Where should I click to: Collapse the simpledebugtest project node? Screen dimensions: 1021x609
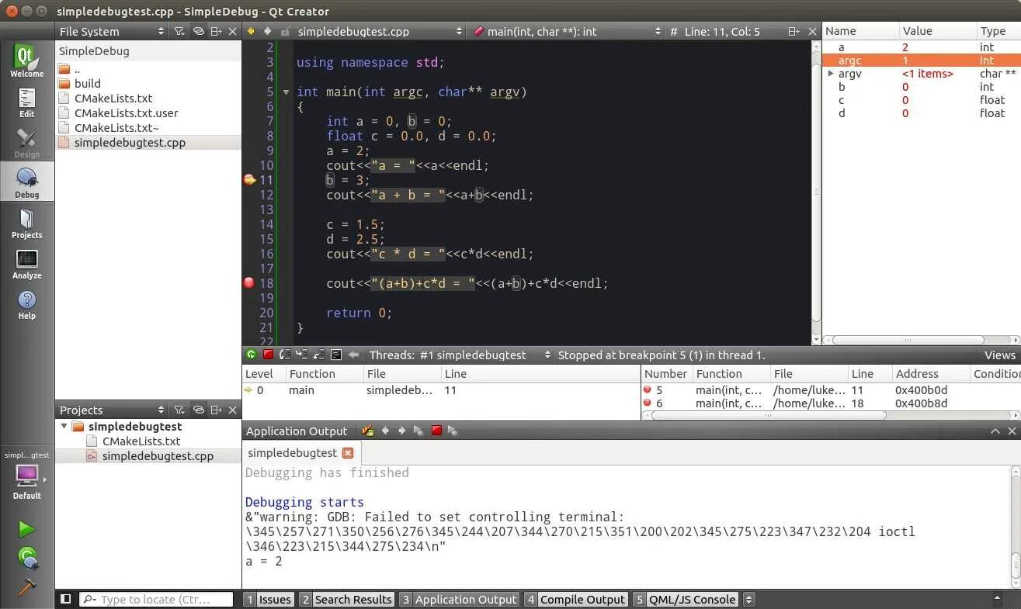pos(63,426)
